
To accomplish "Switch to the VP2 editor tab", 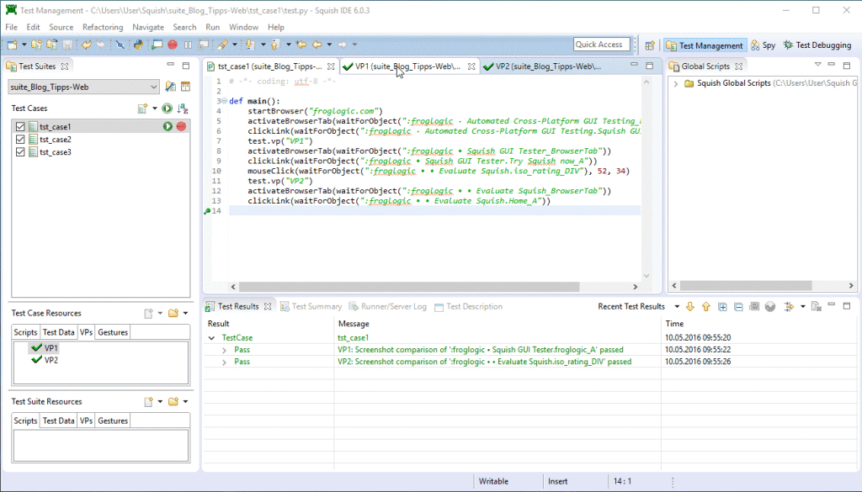I will (545, 66).
